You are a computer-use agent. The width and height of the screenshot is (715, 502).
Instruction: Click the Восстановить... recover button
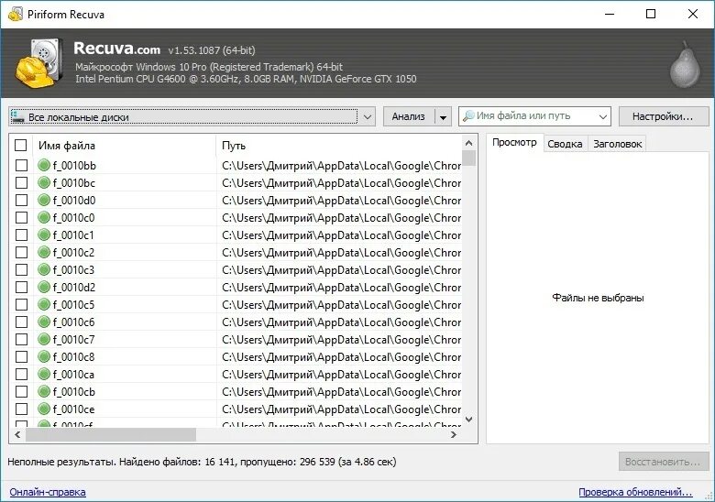pos(664,462)
